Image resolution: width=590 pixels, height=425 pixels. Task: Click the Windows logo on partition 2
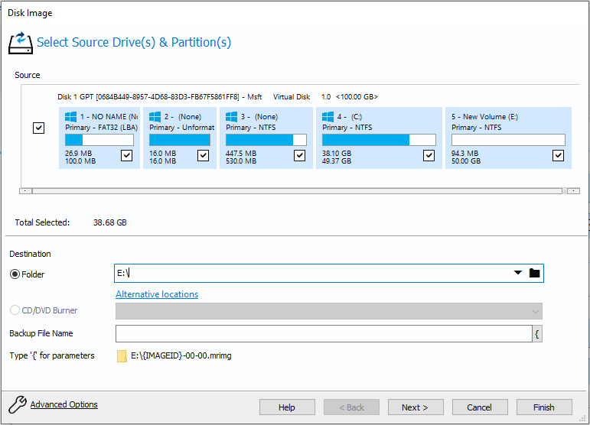[x=155, y=117]
